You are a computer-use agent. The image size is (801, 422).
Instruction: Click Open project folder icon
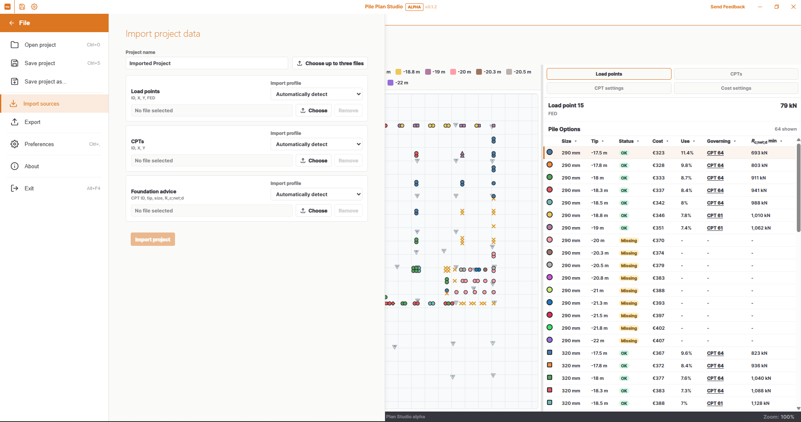[x=15, y=45]
